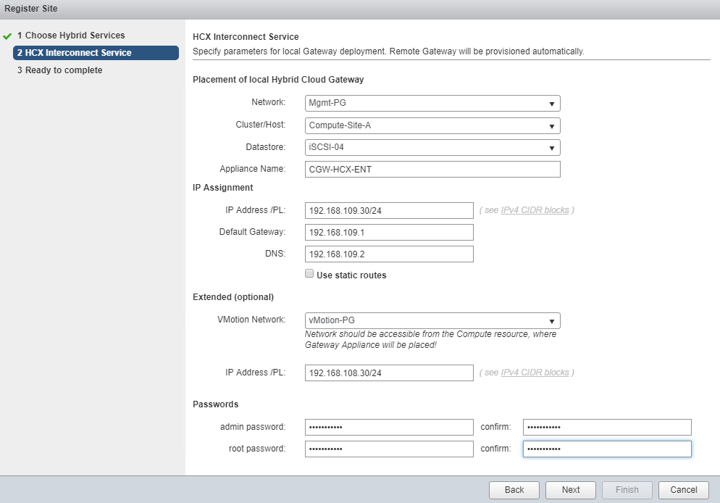Focus the root password confirm field
720x503 pixels.
pyautogui.click(x=606, y=449)
